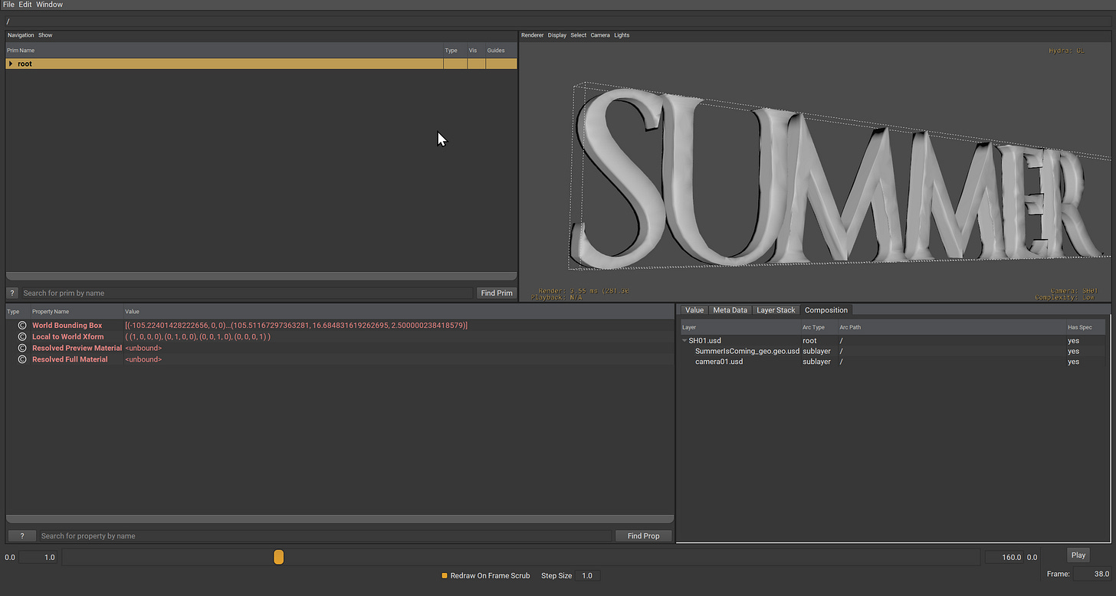Screen dimensions: 1116x596
Task: Click the World Bounding Box computed-property icon
Action: [22, 326]
